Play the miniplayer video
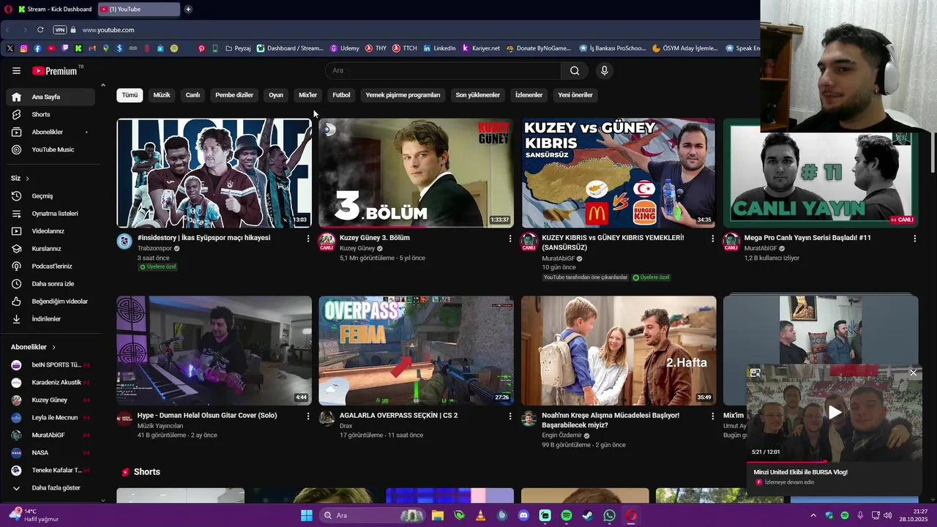 click(x=835, y=412)
